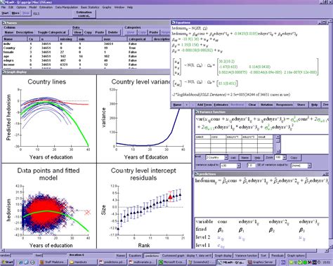Click the red triangle in intercept residuals graph
The height and width of the screenshot is (266, 333).
pyautogui.click(x=170, y=197)
